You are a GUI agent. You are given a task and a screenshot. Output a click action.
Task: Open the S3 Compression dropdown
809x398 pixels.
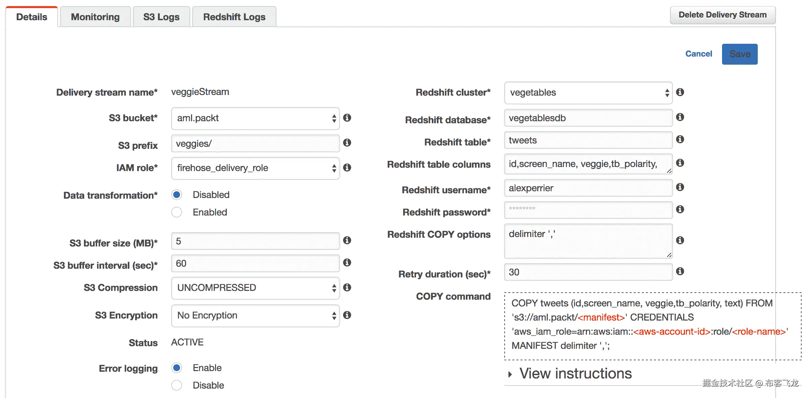click(x=255, y=288)
